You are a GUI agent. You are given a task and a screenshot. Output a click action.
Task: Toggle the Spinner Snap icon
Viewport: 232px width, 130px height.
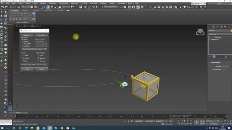(x=97, y=7)
